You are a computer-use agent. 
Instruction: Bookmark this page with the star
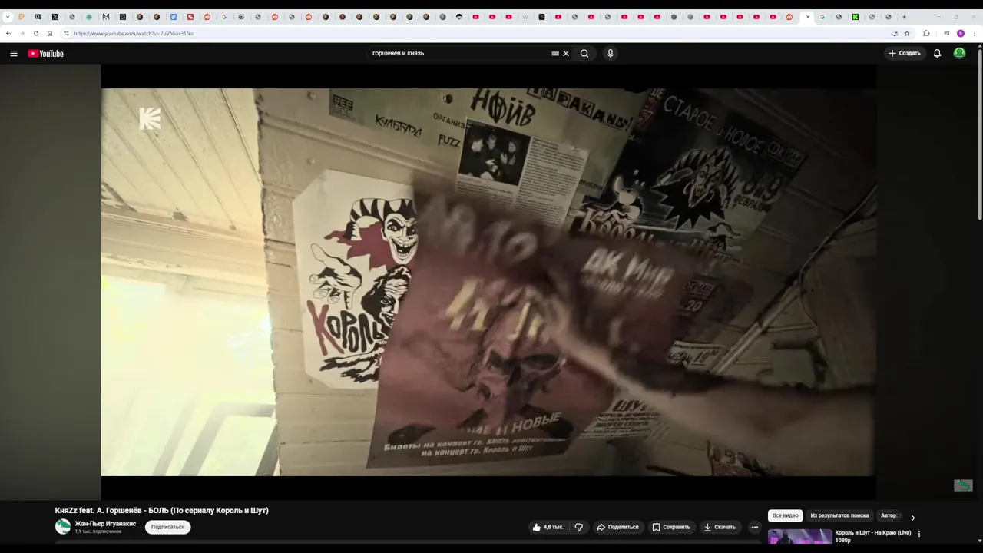pos(907,33)
